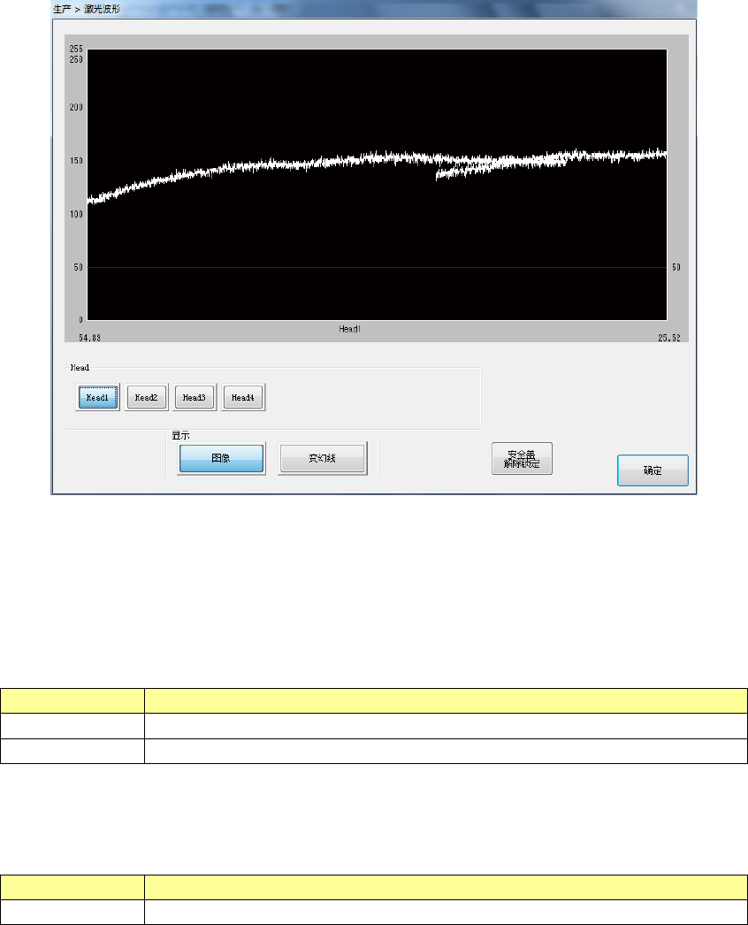This screenshot has height=925, width=748.
Task: Choose the 实幻线 display mode
Action: [323, 458]
